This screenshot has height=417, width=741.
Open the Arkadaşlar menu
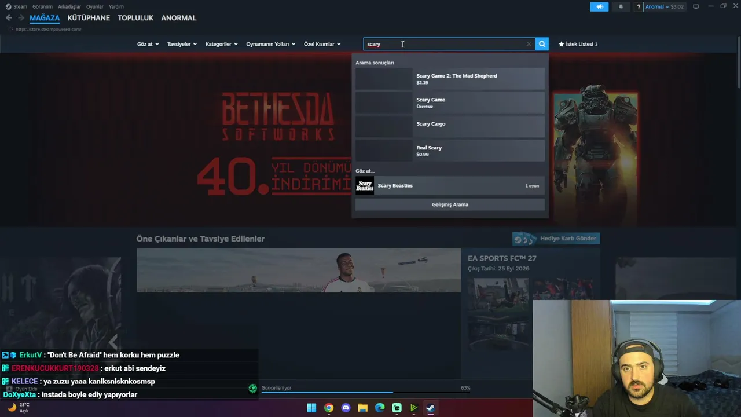(x=69, y=7)
